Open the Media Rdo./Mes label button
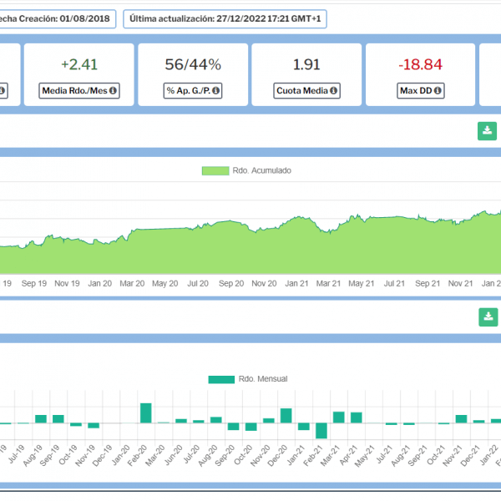Image resolution: width=501 pixels, height=501 pixels. click(x=79, y=91)
